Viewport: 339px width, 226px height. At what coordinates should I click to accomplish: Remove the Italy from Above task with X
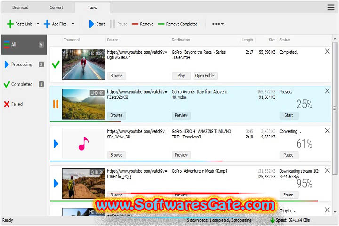pyautogui.click(x=327, y=91)
